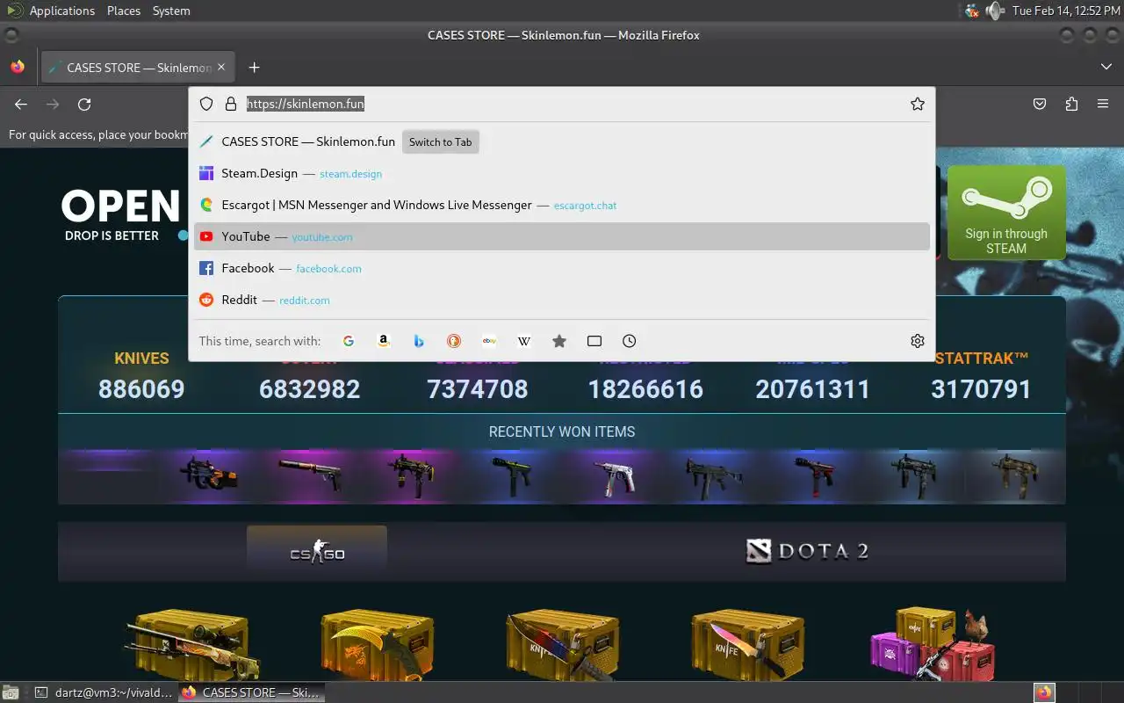
Task: Open Applications menu
Action: (x=61, y=11)
